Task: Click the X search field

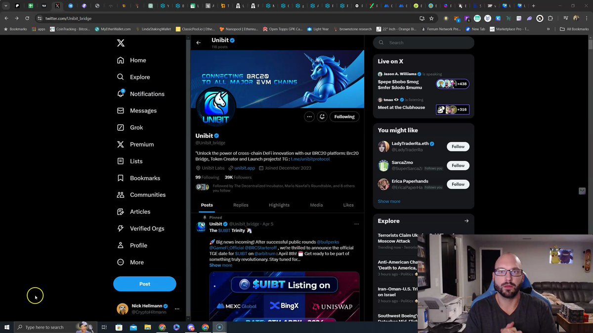Action: (x=424, y=42)
